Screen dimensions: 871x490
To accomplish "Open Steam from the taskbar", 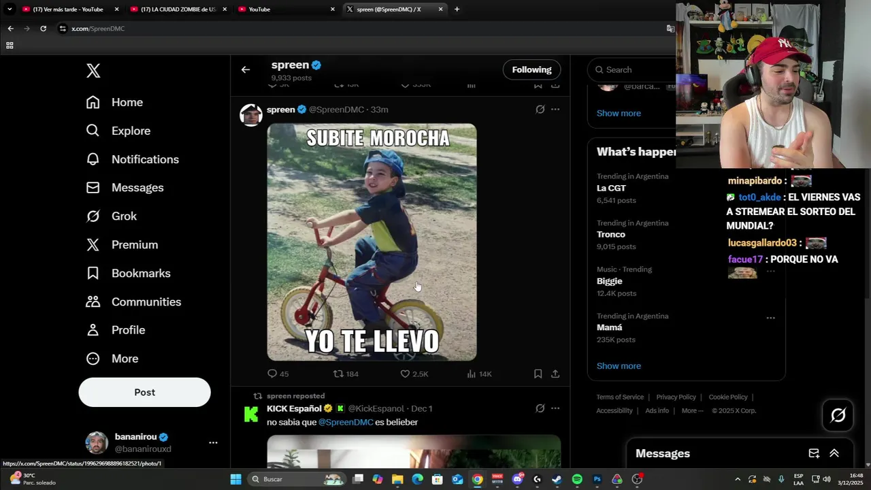I will pos(557,479).
